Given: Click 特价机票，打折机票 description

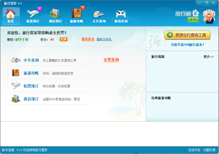Looking at the screenshot, I should tap(56, 86).
